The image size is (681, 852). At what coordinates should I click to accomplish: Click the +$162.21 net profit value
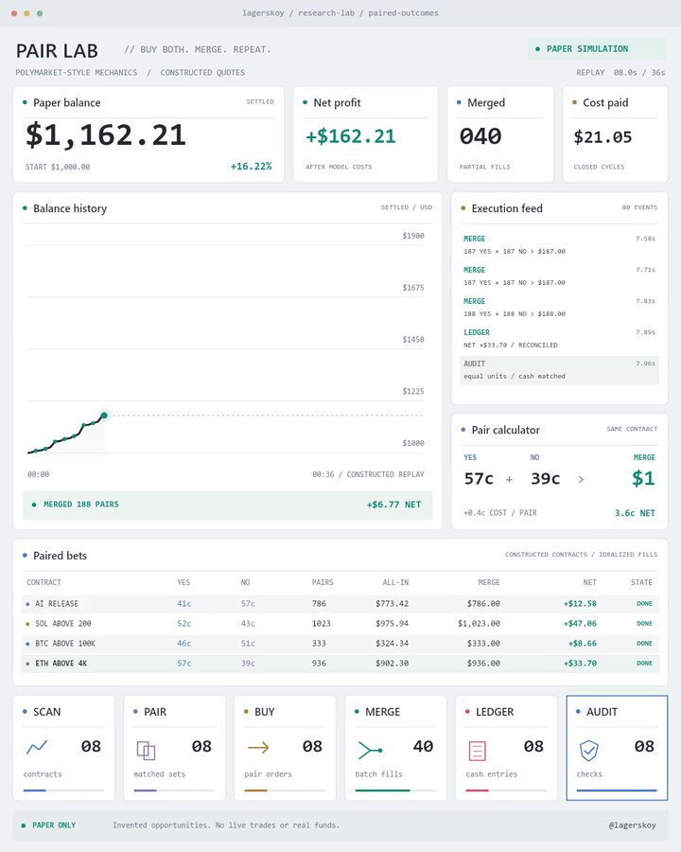pos(351,136)
